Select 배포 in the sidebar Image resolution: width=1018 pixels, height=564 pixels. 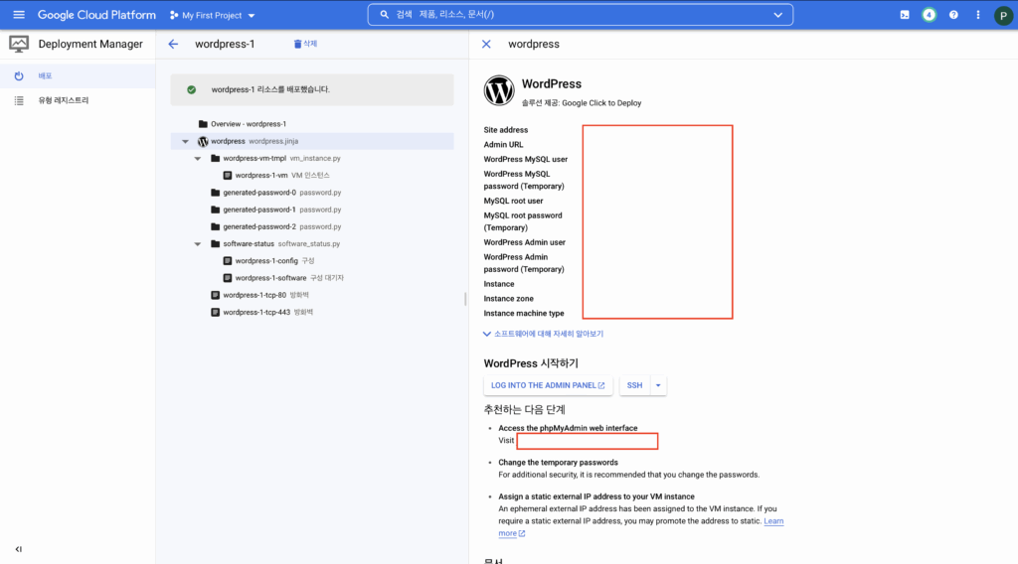[x=78, y=75]
